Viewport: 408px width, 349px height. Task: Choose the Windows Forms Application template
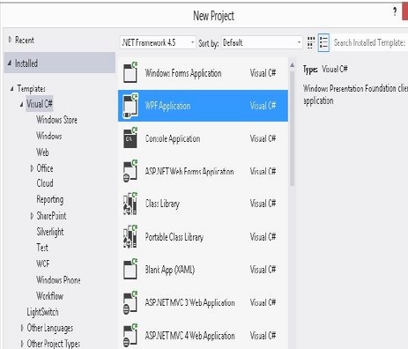point(183,73)
